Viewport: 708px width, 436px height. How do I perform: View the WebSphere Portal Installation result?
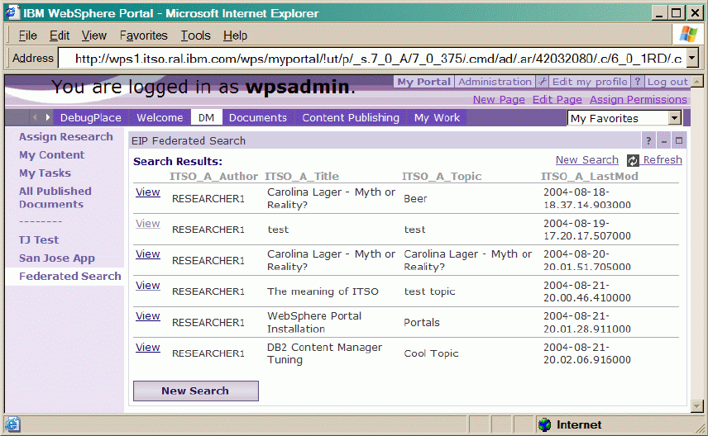pos(147,316)
